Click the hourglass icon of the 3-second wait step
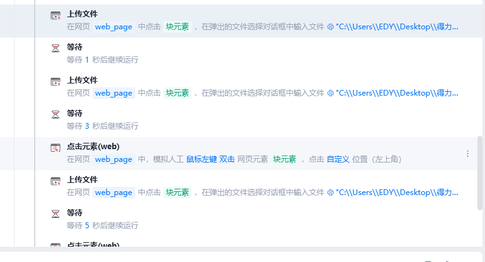 click(x=56, y=115)
